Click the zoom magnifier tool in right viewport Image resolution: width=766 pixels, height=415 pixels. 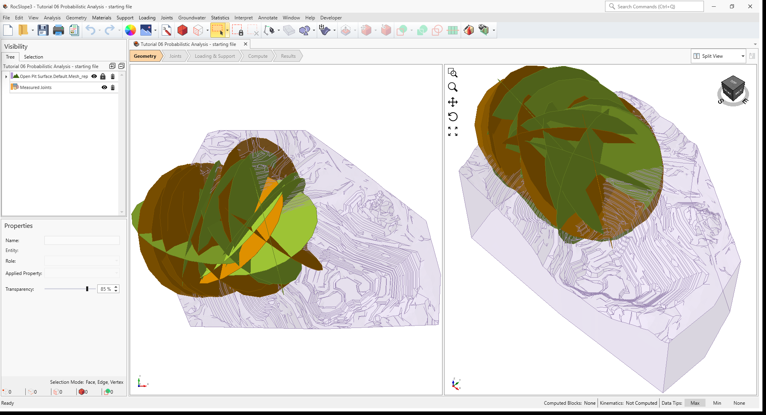point(453,87)
